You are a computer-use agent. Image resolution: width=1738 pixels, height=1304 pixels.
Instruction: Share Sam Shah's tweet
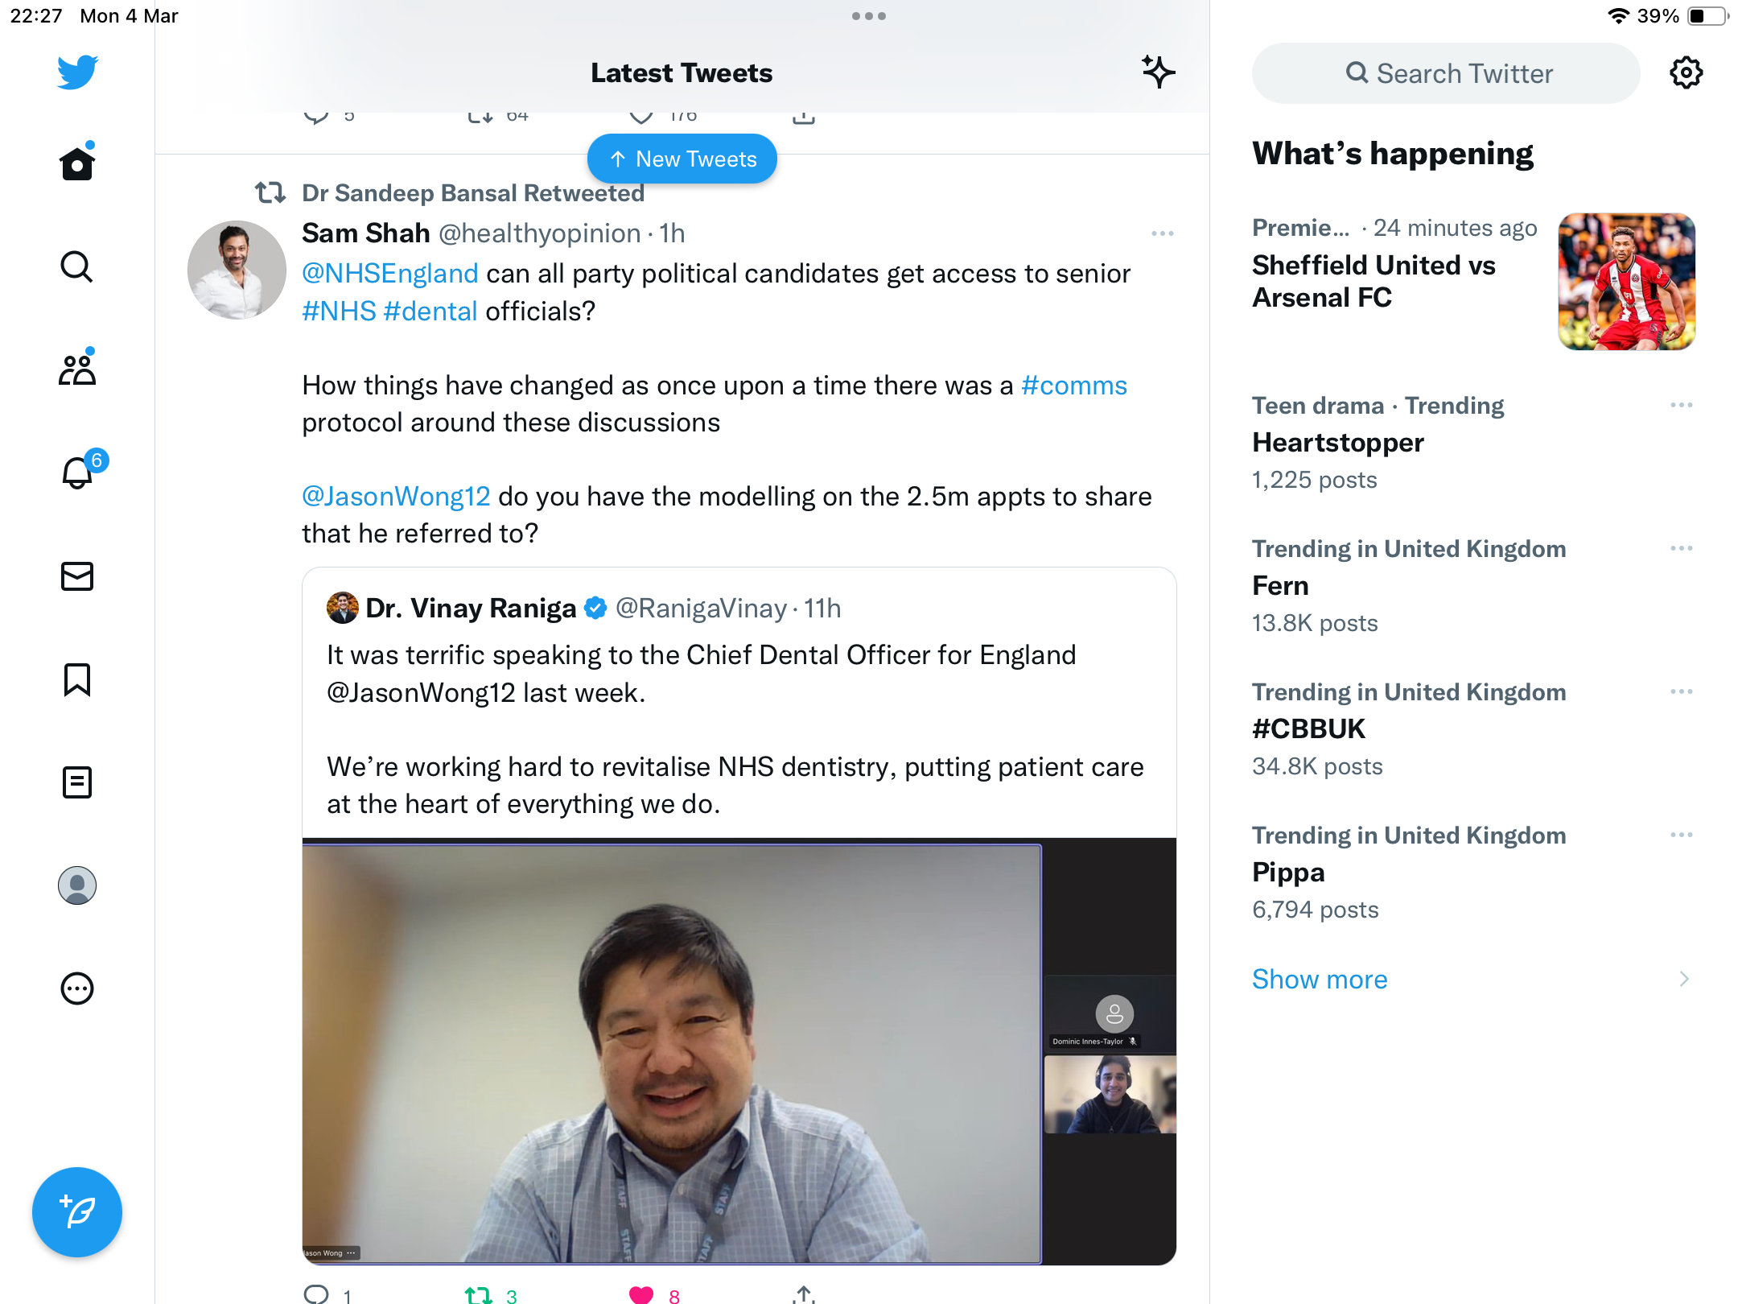click(804, 1294)
